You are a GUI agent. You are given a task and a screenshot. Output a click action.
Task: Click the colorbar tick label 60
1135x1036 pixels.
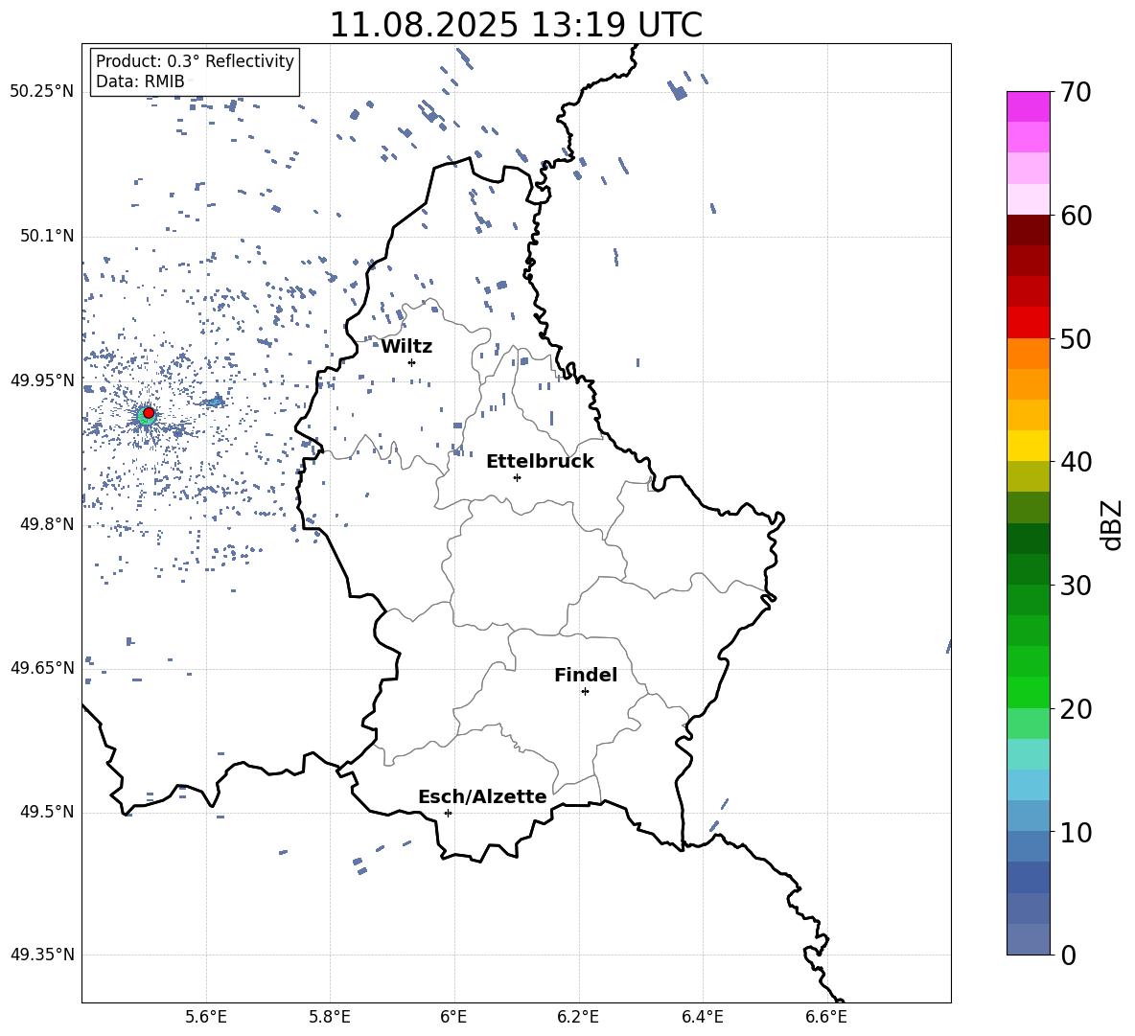[1076, 216]
